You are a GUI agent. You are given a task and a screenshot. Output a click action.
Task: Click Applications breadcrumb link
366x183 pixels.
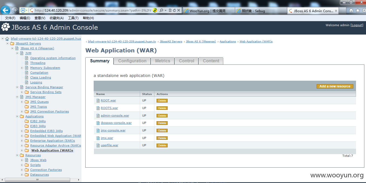228,42
